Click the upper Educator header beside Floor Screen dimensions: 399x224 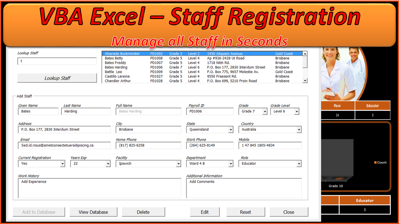tap(373, 106)
